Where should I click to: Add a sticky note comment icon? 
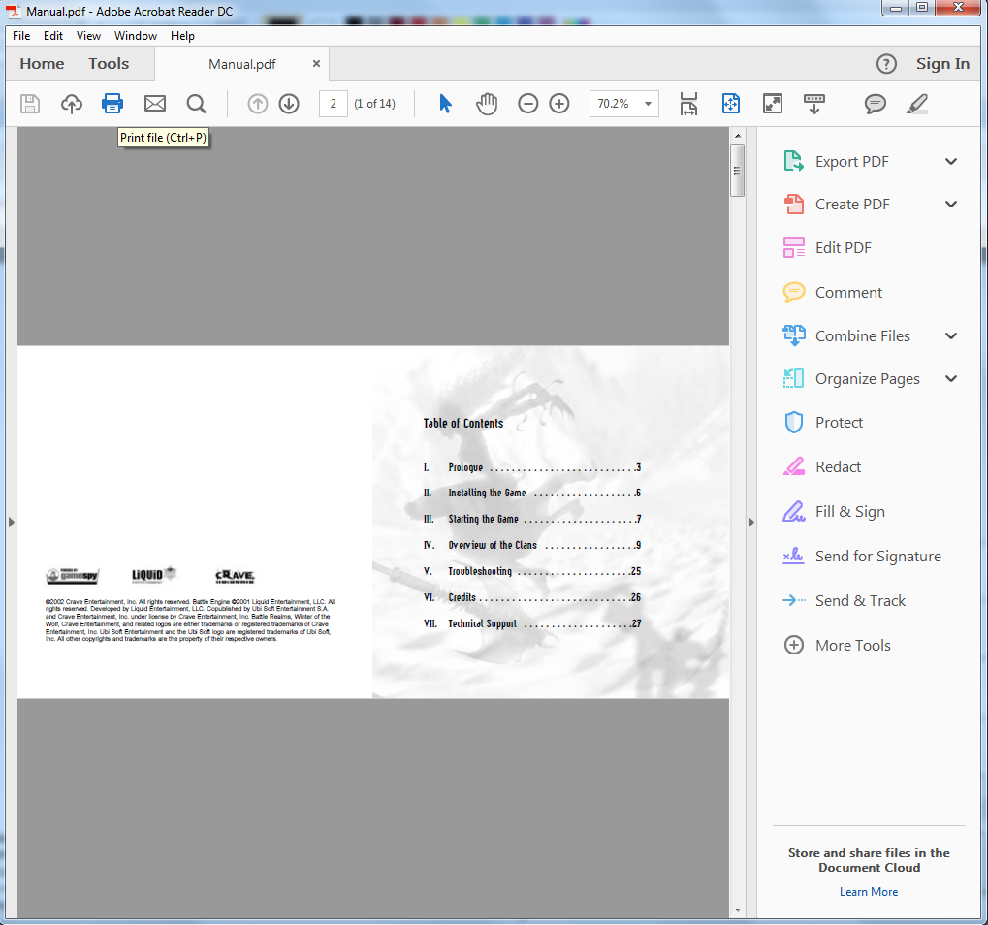click(x=876, y=104)
